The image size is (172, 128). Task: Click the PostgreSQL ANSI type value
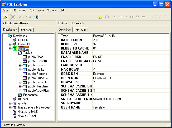(104, 36)
